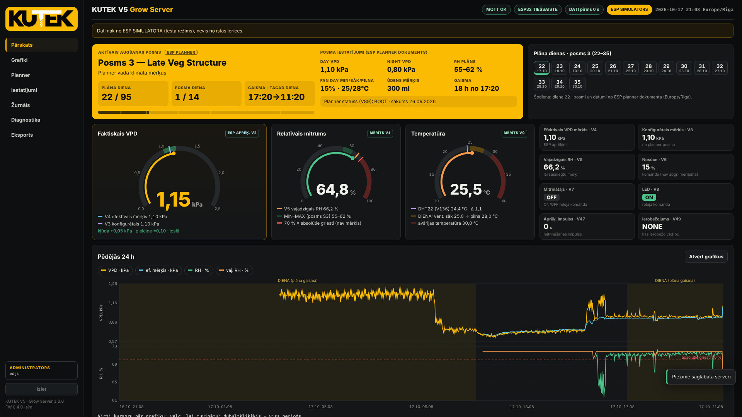The width and height of the screenshot is (742, 417).
Task: Click Nosūce · V6 card
Action: [685, 167]
